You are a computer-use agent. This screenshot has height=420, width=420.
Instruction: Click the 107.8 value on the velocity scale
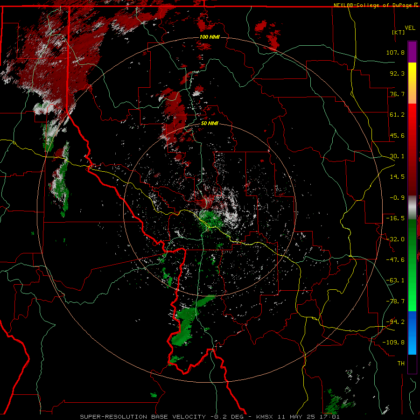click(x=395, y=52)
